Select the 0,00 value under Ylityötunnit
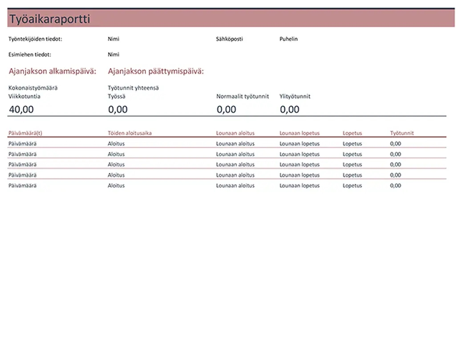 [290, 109]
